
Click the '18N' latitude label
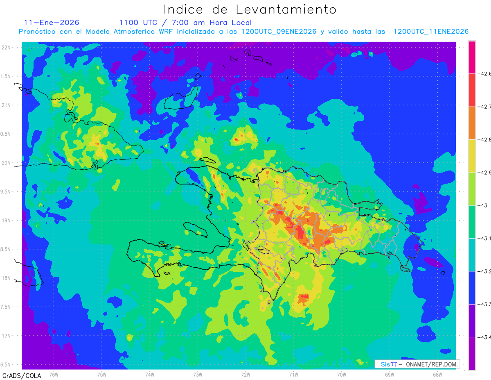(7, 278)
